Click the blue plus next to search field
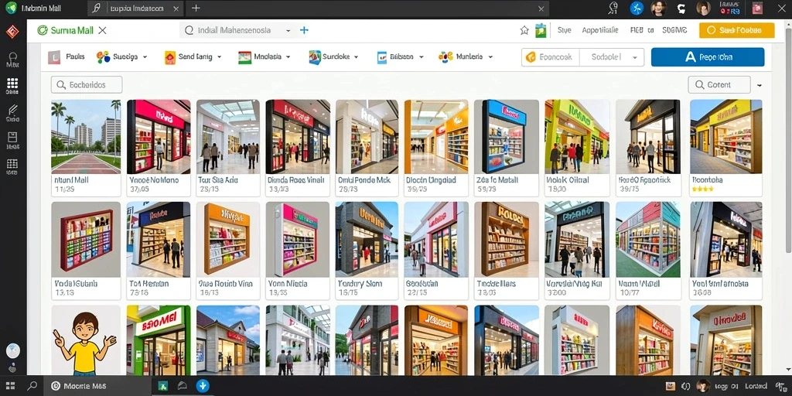Screen dimensions: 792x396 tap(304, 30)
